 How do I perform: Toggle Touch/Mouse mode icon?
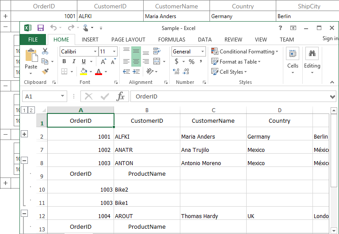pos(86,28)
